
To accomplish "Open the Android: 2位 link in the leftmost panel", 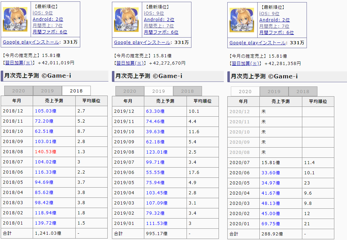I will pos(48,19).
